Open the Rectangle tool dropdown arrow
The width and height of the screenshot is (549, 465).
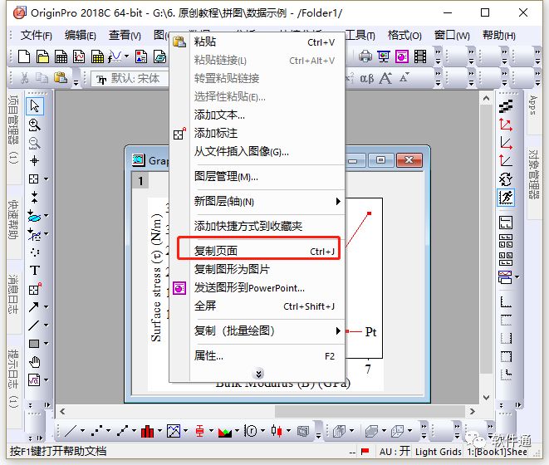coord(47,344)
